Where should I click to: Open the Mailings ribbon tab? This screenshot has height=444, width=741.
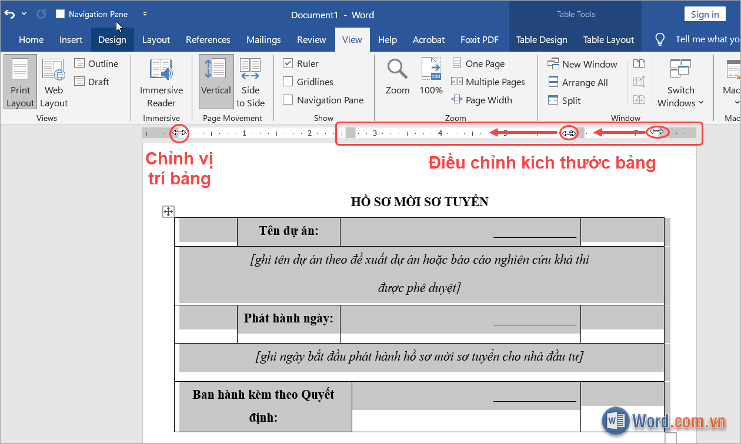coord(263,39)
